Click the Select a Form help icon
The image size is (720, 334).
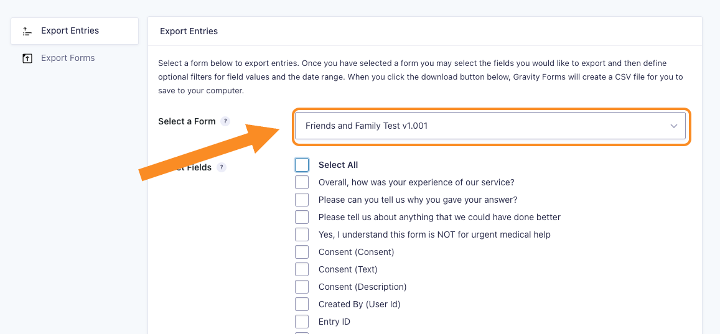tap(225, 121)
